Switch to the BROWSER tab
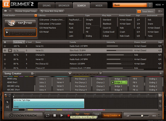 tap(64, 6)
